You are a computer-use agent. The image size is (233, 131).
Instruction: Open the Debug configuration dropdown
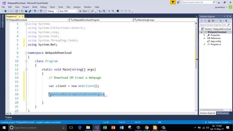52,11
